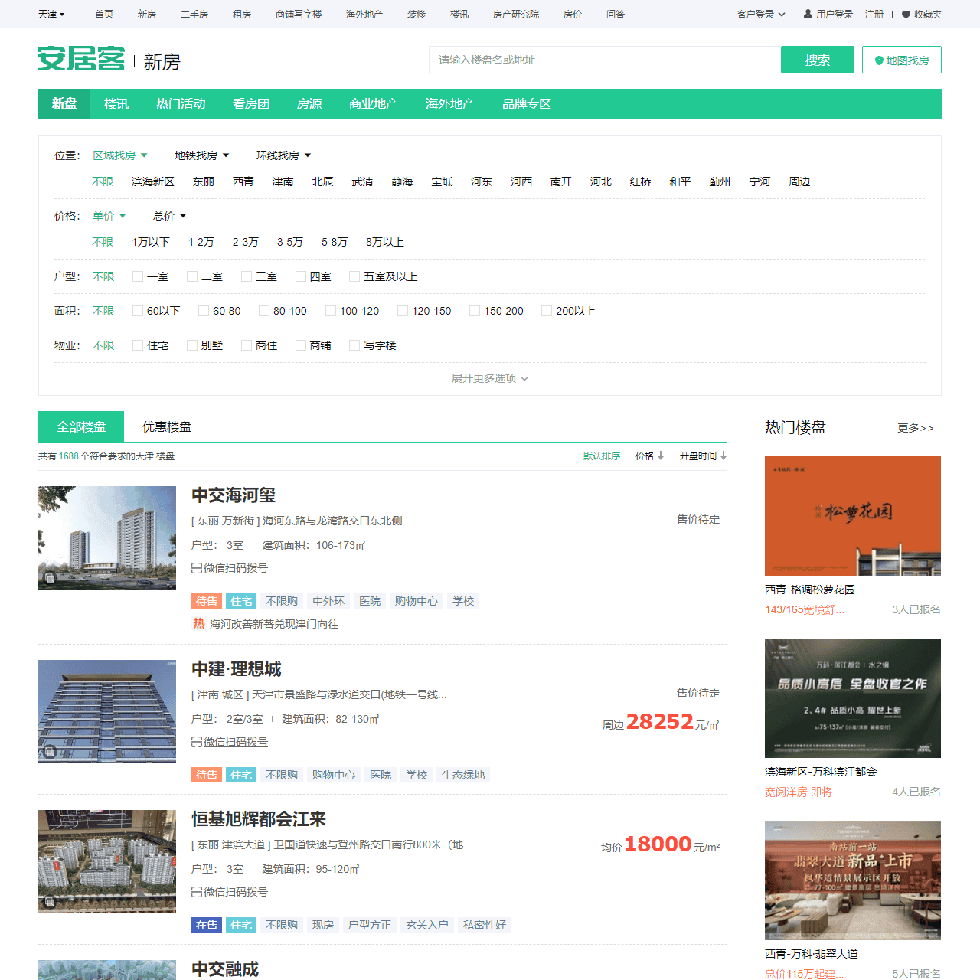Open 海外地产 in the top menu
Image resolution: width=980 pixels, height=980 pixels.
pos(364,14)
